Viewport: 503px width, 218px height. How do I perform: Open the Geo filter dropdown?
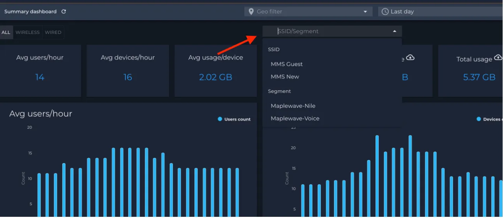coord(308,12)
